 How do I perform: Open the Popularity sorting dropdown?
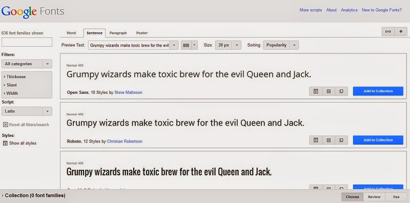[281, 45]
